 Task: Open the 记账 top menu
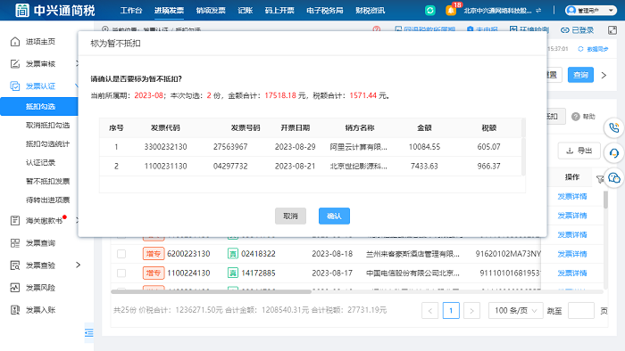click(246, 11)
